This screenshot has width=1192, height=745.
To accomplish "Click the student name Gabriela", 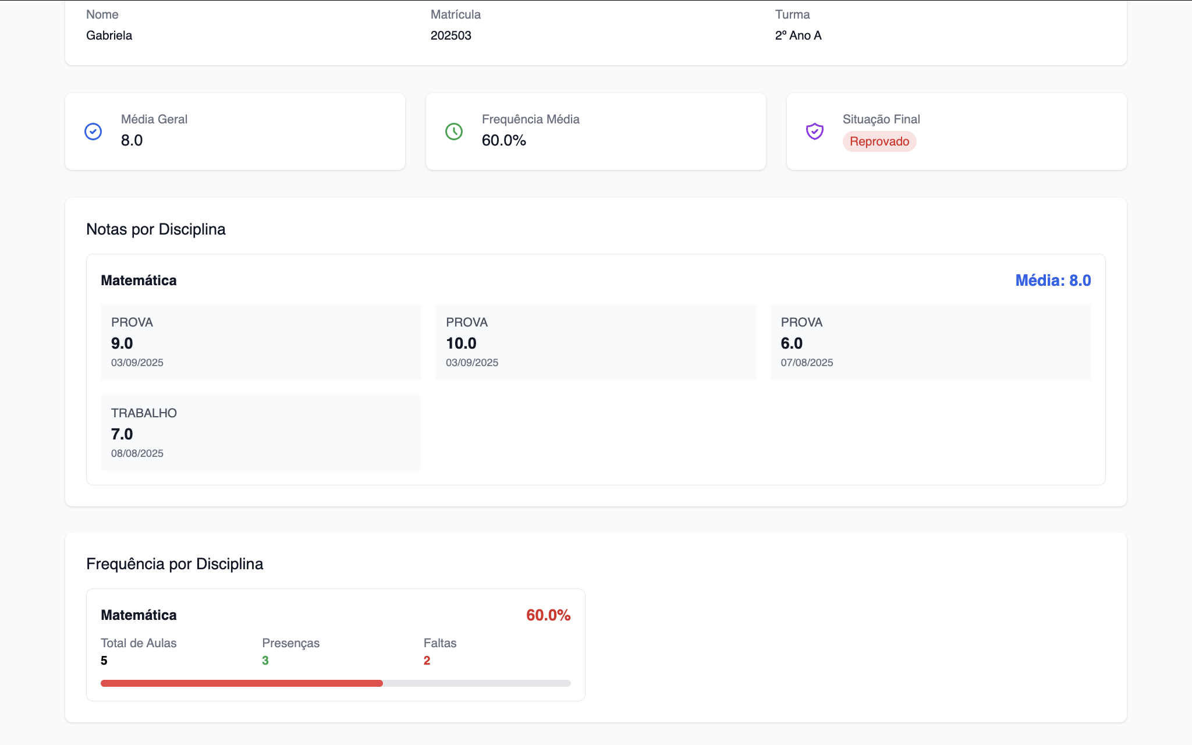I will tap(109, 36).
